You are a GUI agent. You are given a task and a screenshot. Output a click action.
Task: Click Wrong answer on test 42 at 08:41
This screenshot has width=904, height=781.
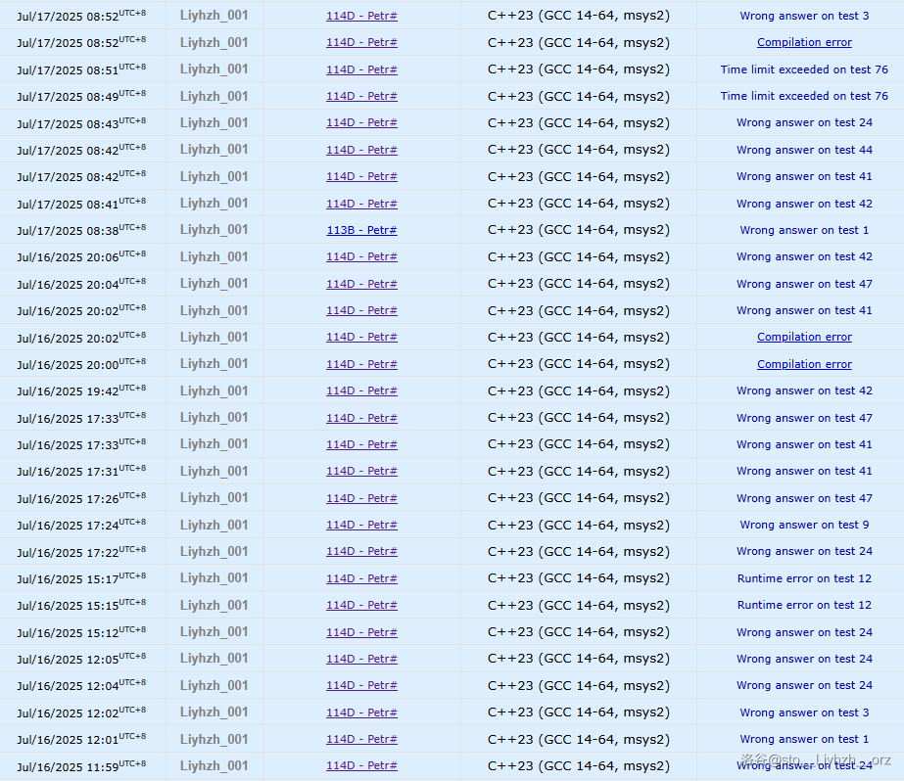[x=804, y=204]
